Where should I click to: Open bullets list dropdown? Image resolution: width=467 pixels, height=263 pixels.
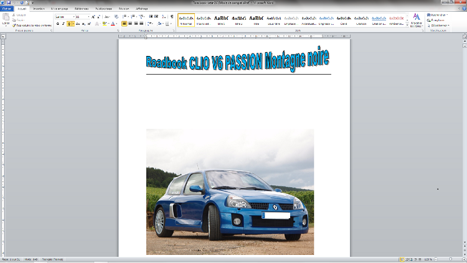tap(128, 17)
